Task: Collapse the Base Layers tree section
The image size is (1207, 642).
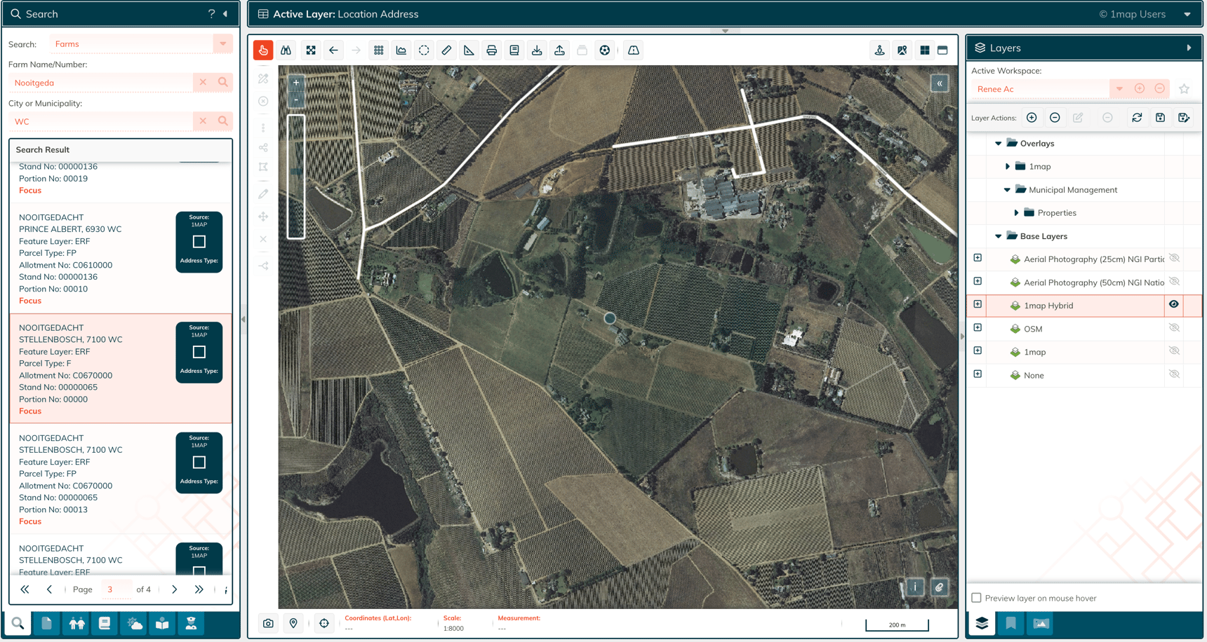Action: point(998,236)
